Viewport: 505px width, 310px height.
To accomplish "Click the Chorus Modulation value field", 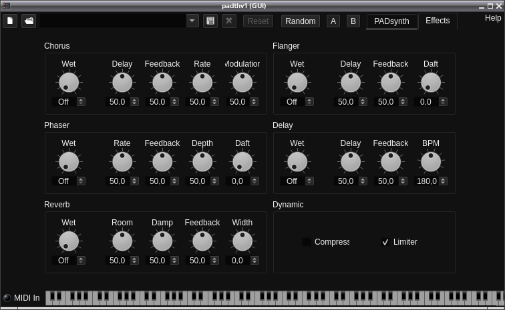I will (238, 101).
